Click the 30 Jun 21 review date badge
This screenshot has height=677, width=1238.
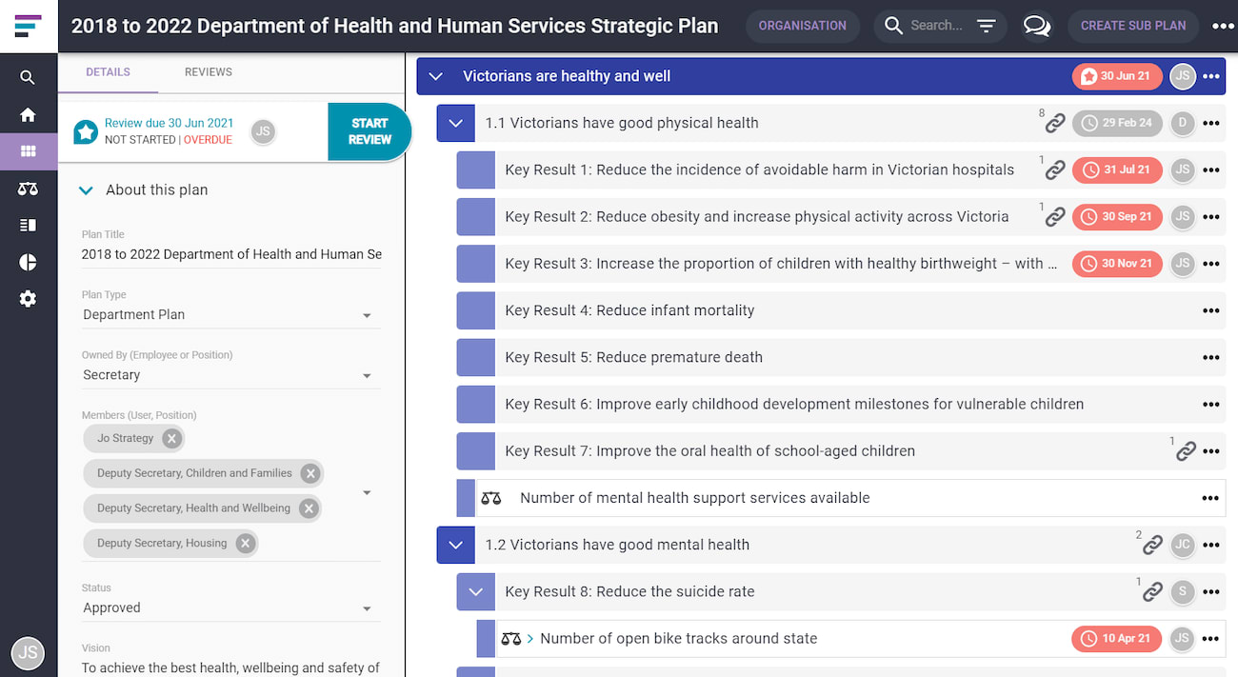1117,76
